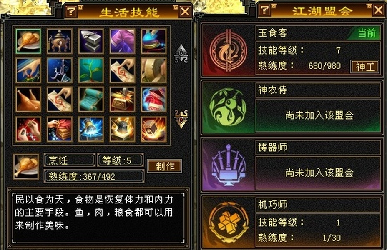Select the fishing hook skill icon

(60, 70)
